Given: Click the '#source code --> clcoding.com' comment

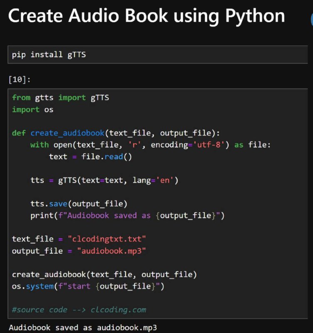Looking at the screenshot, I should click(79, 310).
